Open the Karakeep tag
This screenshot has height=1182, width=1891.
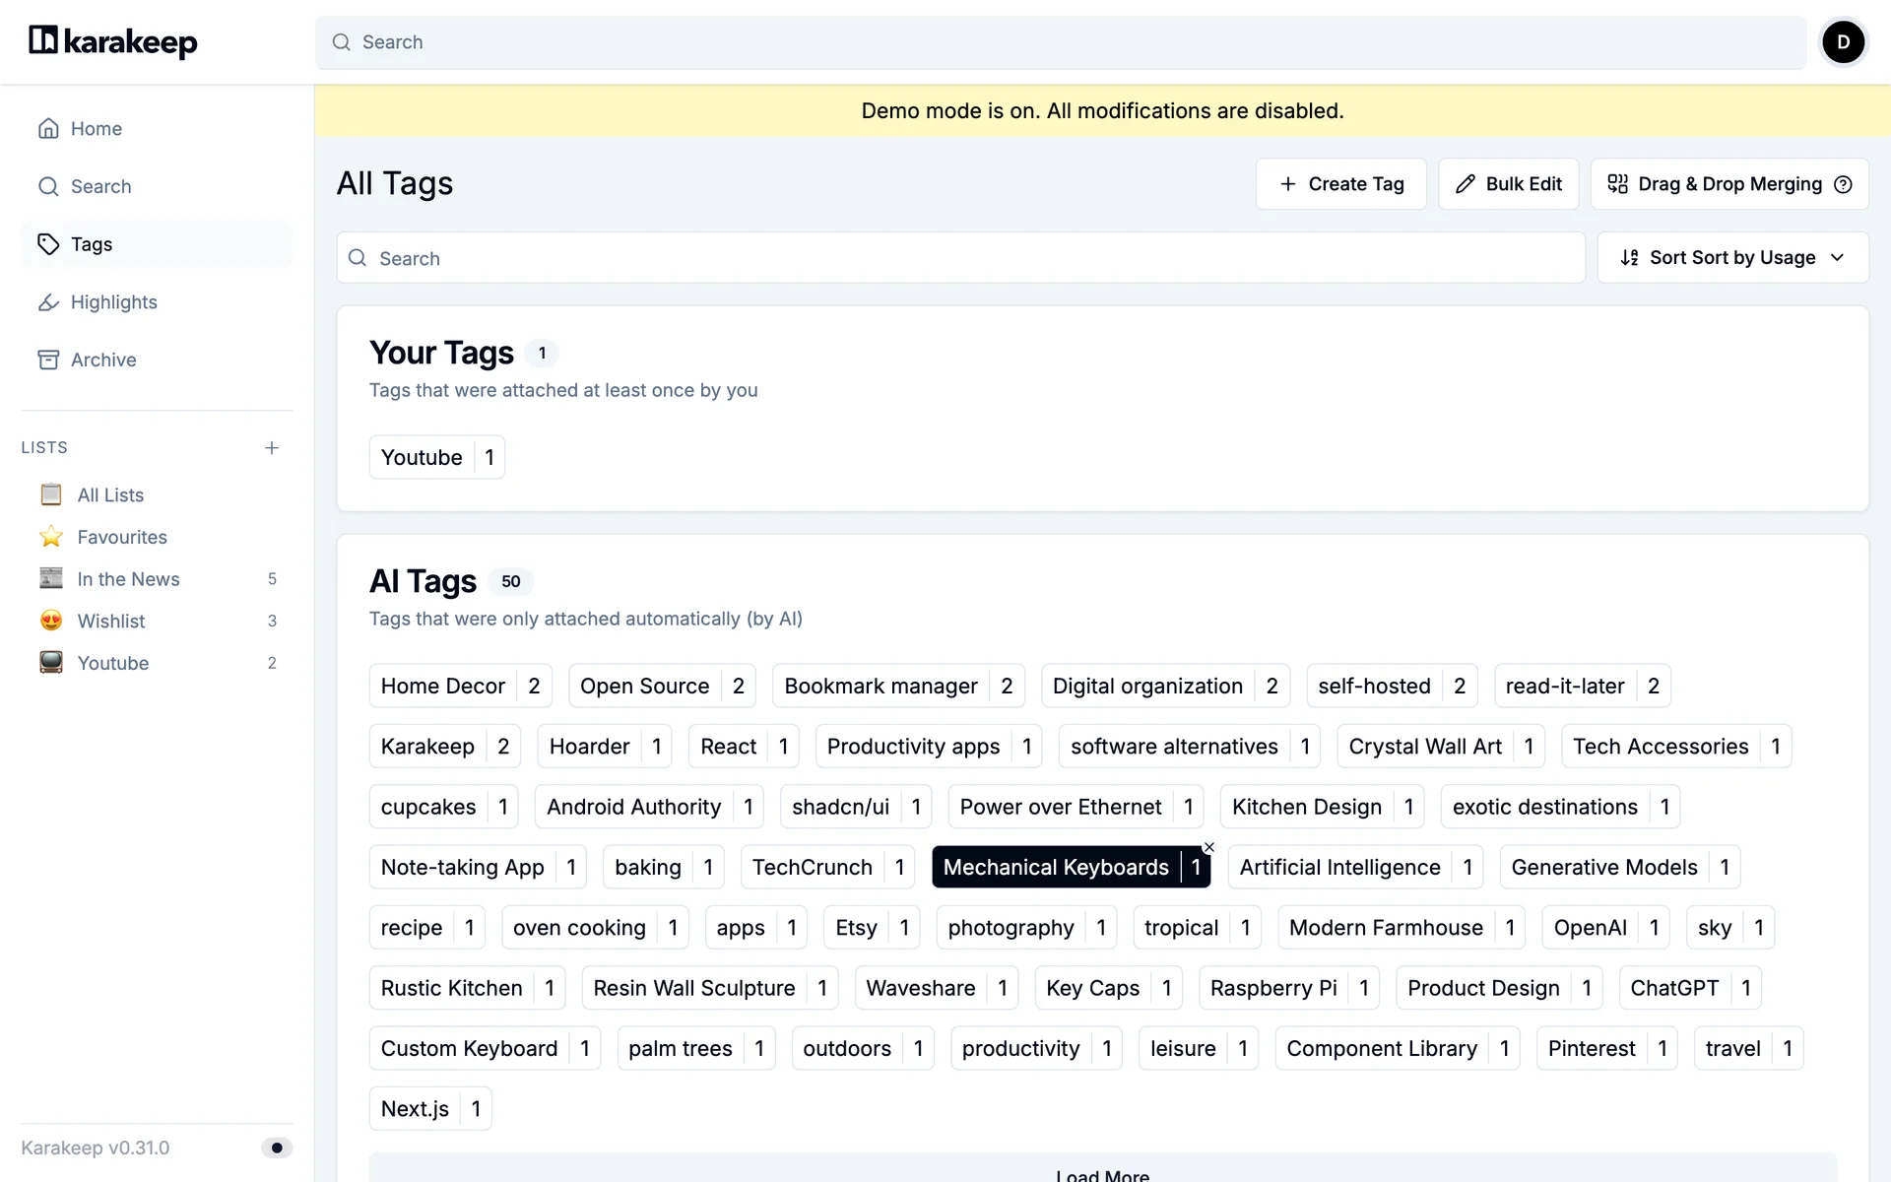(444, 747)
